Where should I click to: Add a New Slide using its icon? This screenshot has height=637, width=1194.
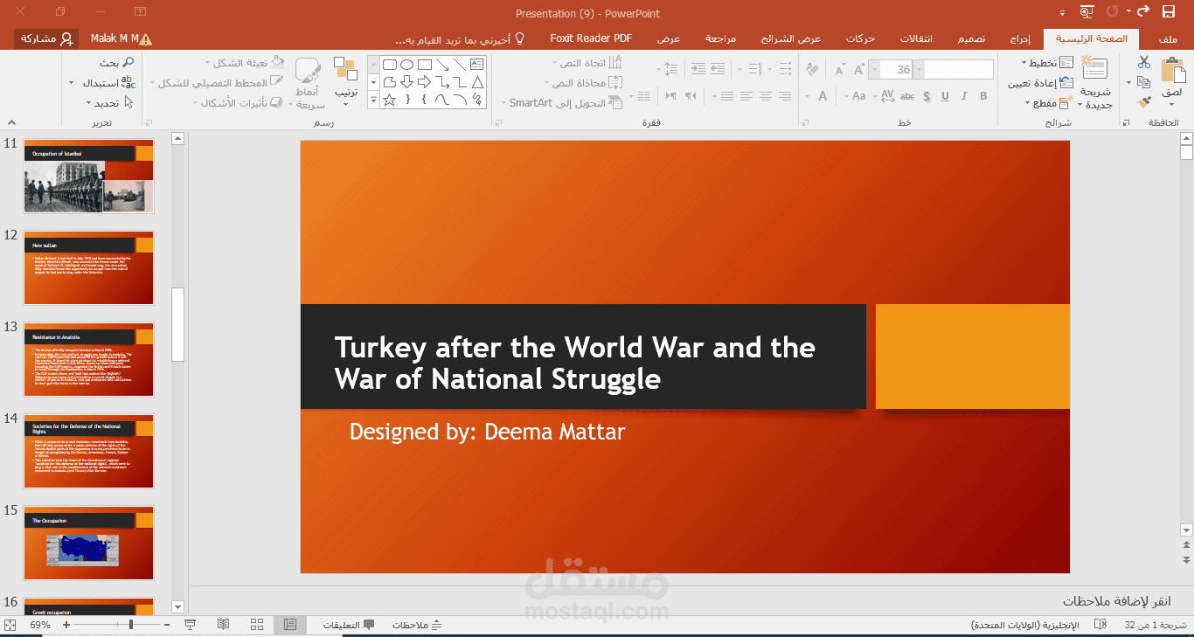point(1093,68)
